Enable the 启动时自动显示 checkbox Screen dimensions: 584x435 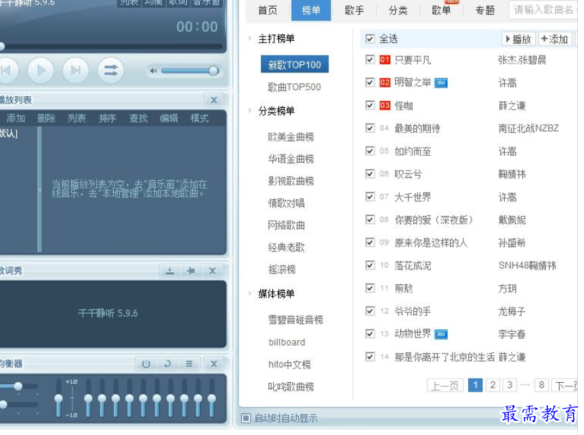click(x=246, y=418)
